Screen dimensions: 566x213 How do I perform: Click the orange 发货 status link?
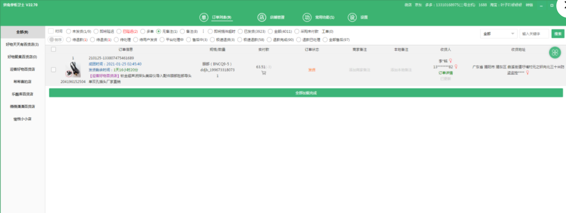(312, 70)
